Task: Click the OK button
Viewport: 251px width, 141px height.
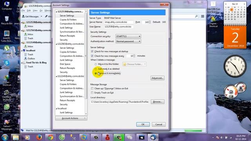Action: coord(143,125)
